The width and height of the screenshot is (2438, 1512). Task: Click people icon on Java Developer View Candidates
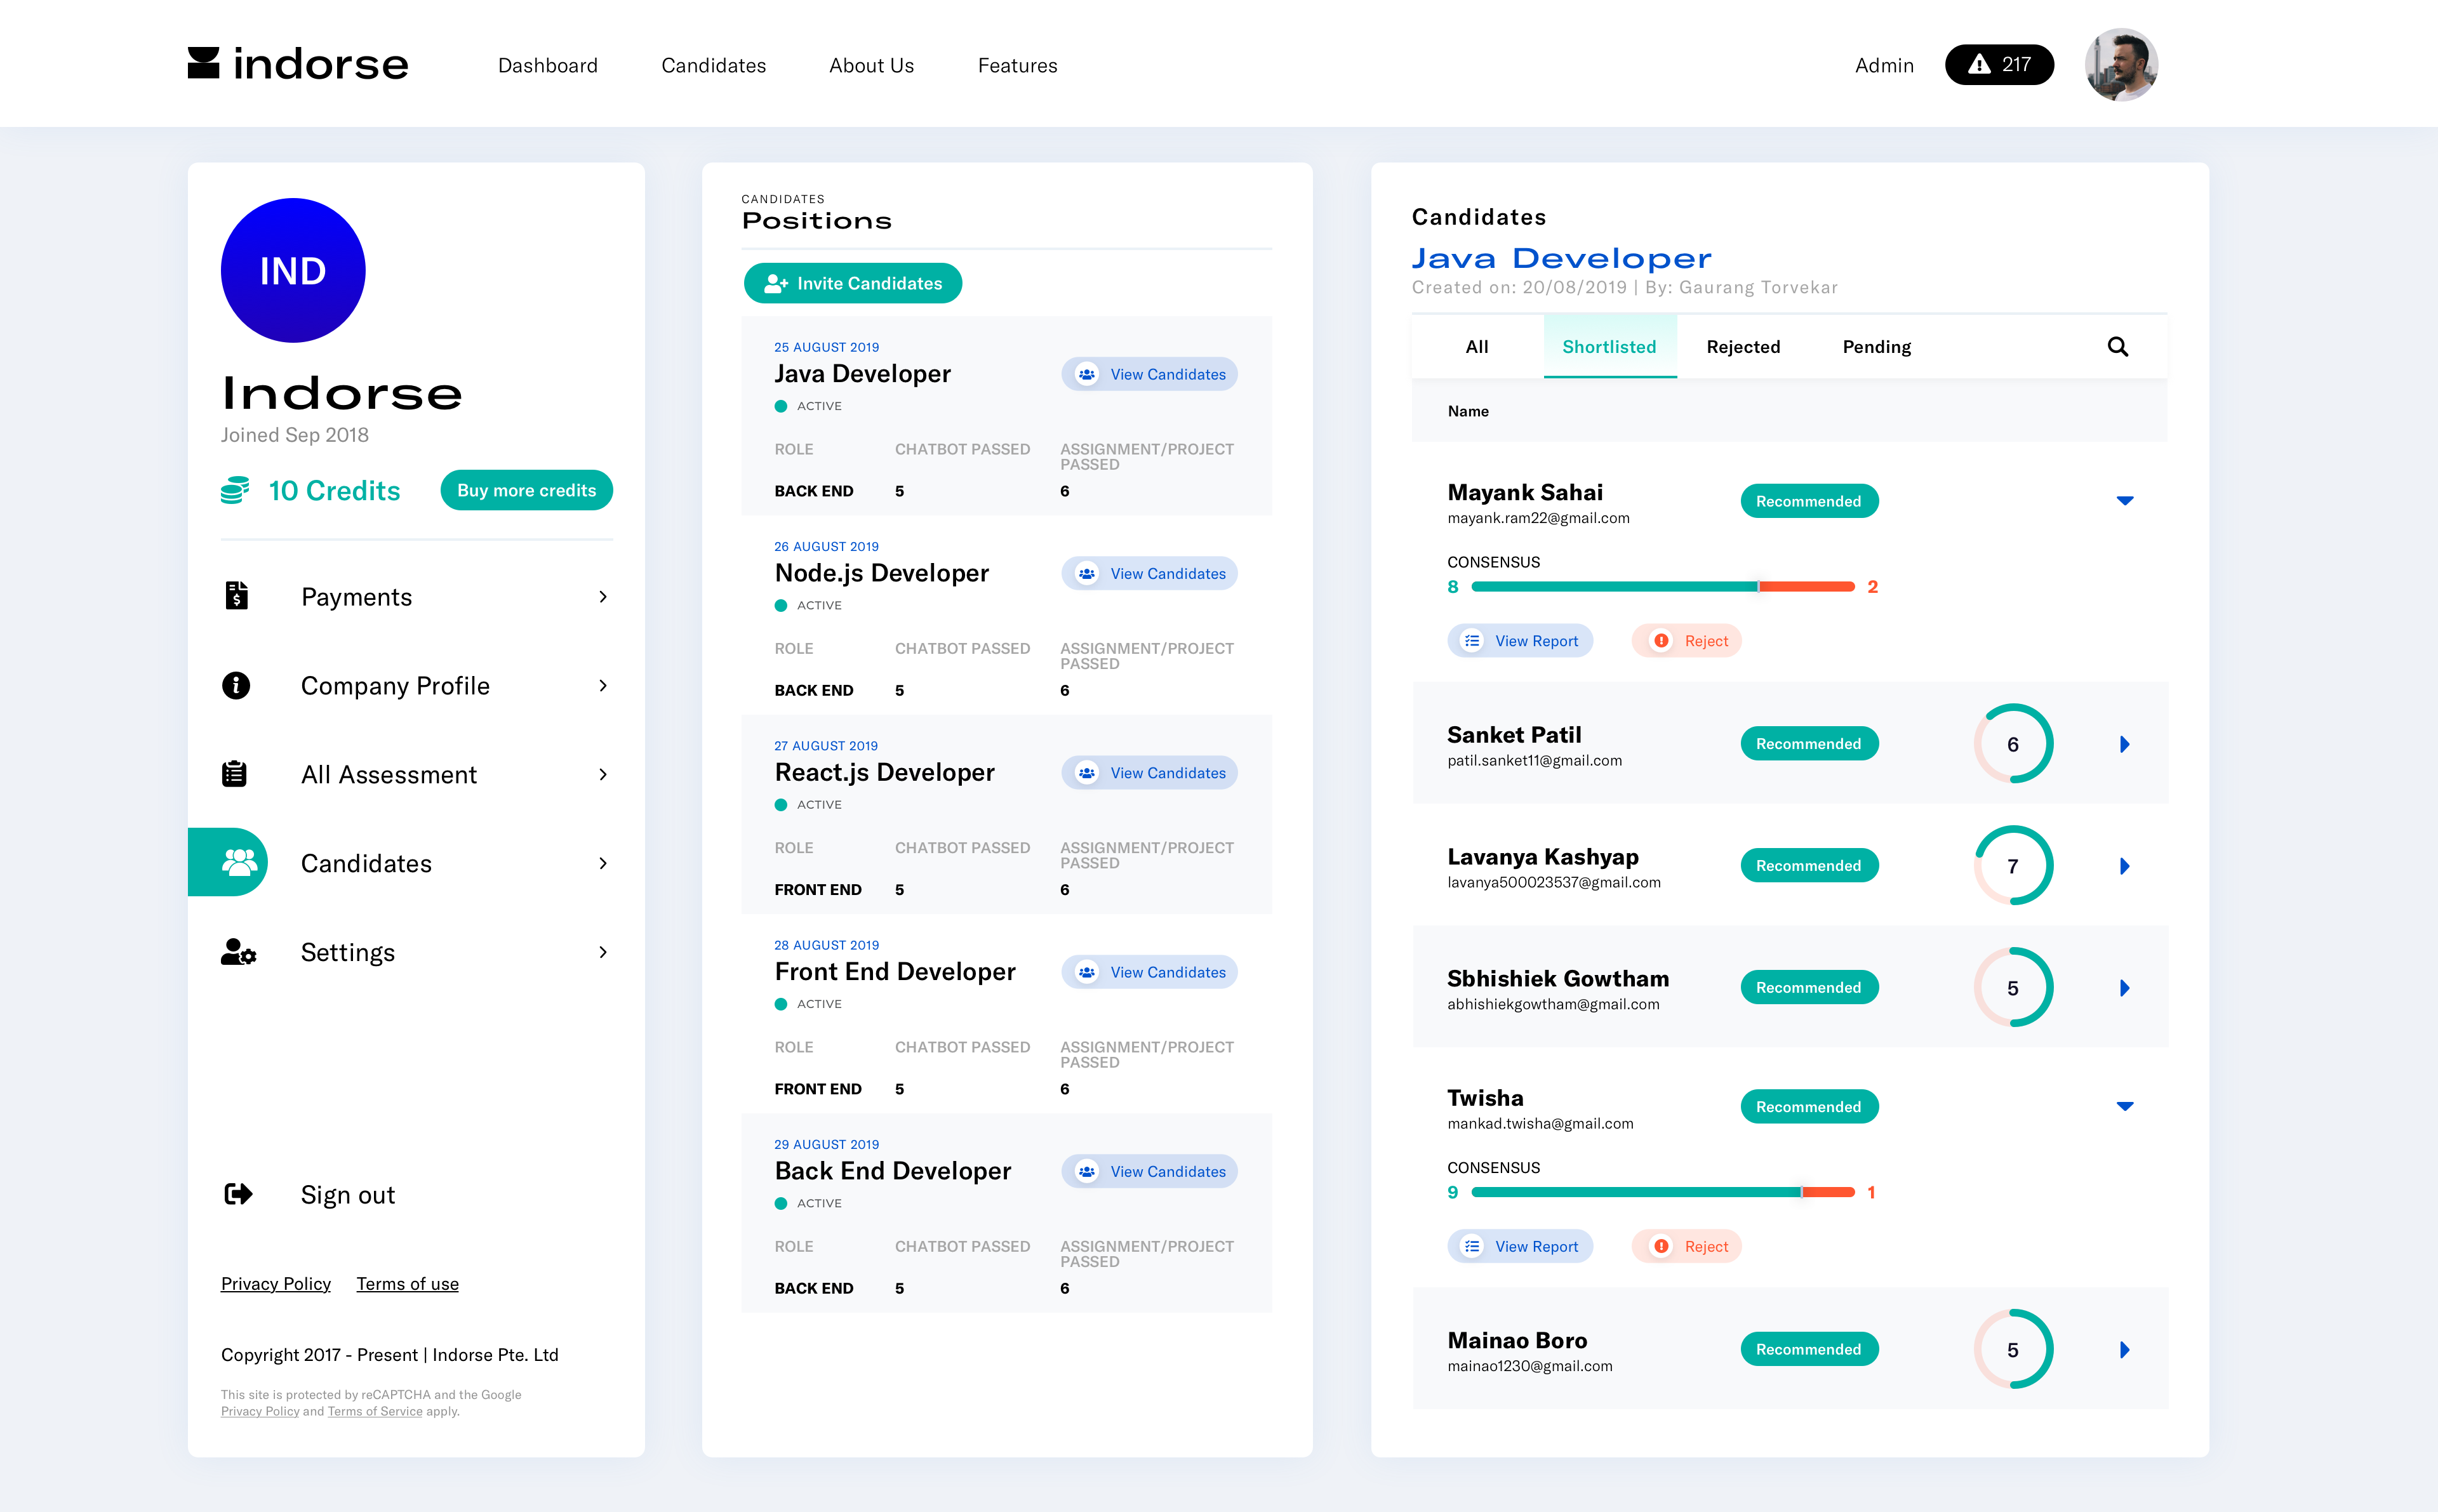[x=1087, y=374]
